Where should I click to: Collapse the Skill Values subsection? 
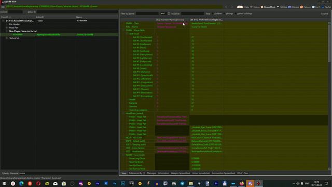[127, 34]
